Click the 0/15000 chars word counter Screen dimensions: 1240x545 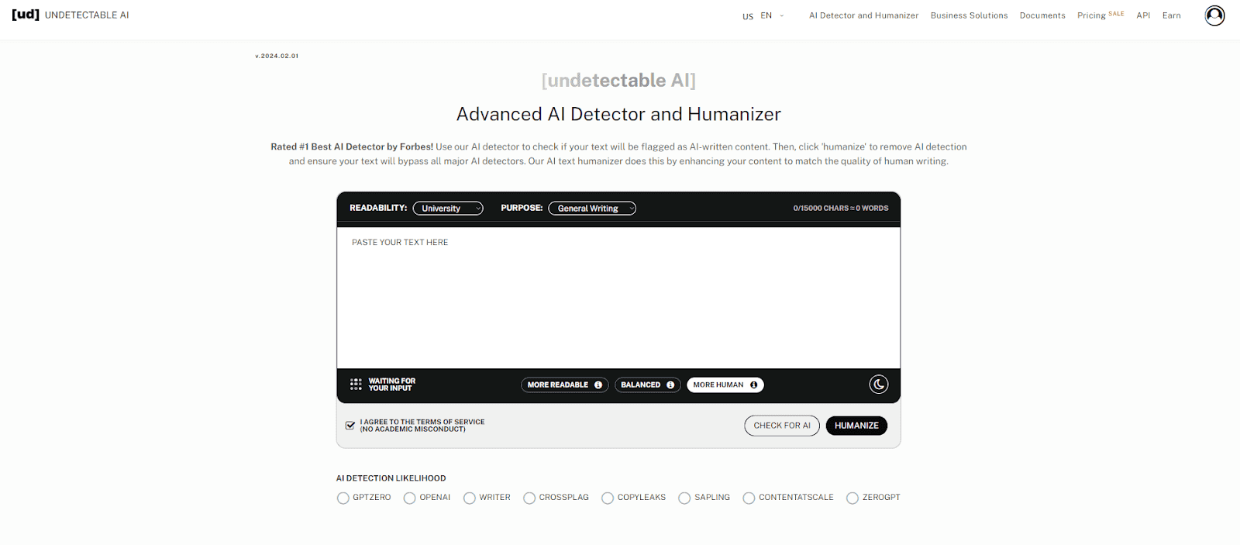click(x=841, y=209)
